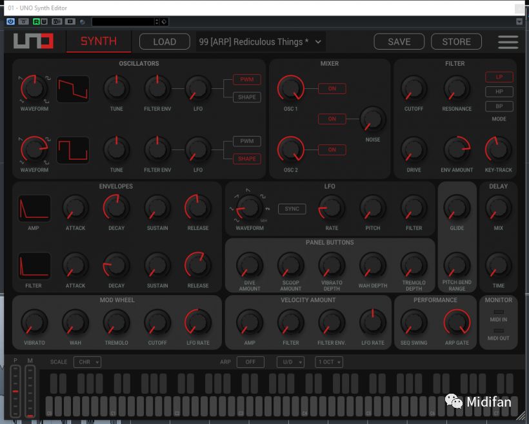Switch to the SYNTH tab
Viewport: 529px width, 424px height.
(x=99, y=41)
